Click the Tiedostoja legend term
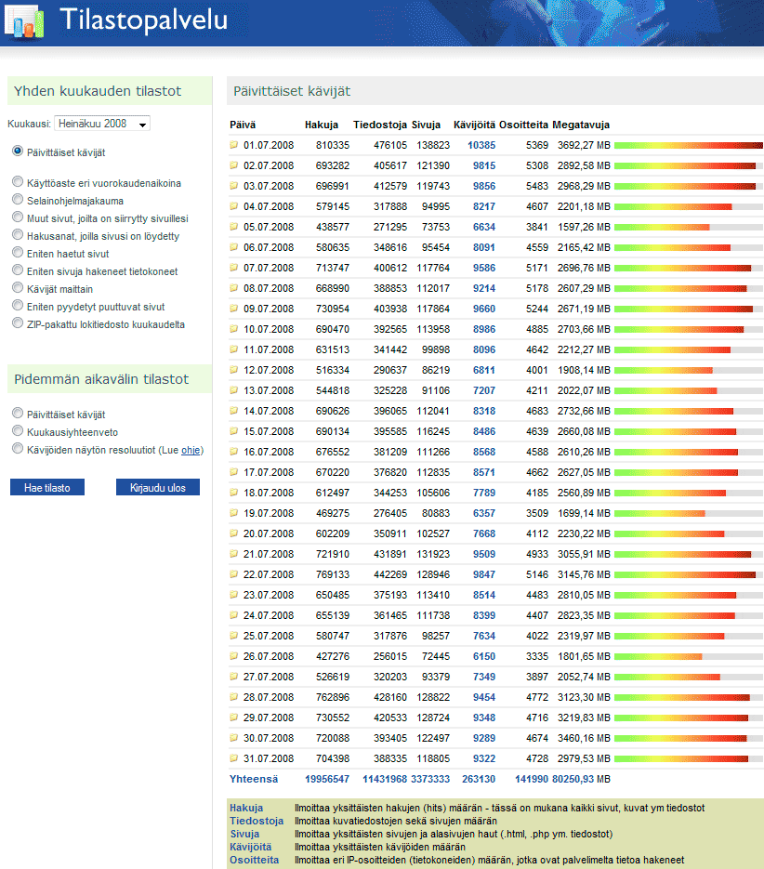Image resolution: width=764 pixels, height=869 pixels. click(x=257, y=821)
